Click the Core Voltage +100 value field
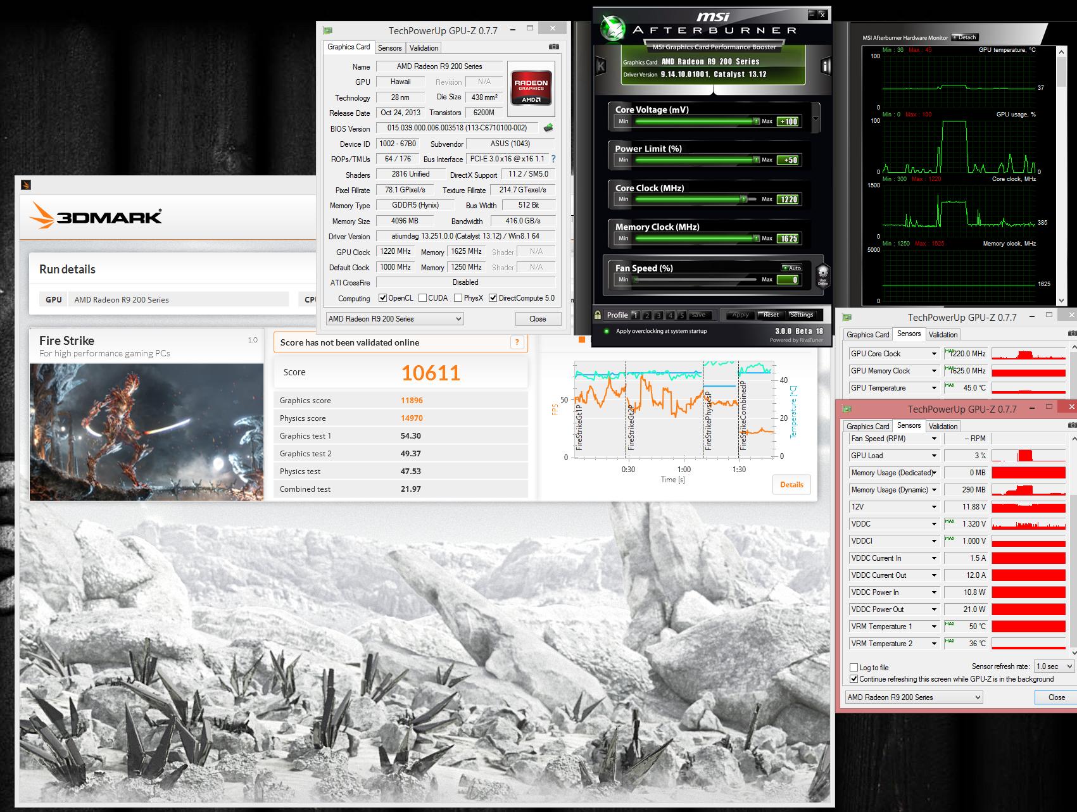 (788, 122)
